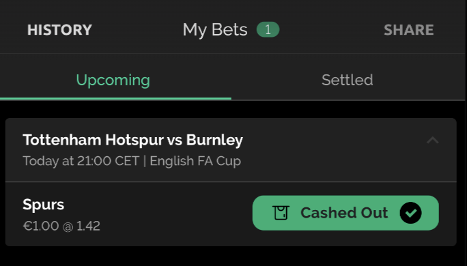The width and height of the screenshot is (467, 266).
Task: Click Today at 21:00 CET text
Action: pyautogui.click(x=81, y=161)
